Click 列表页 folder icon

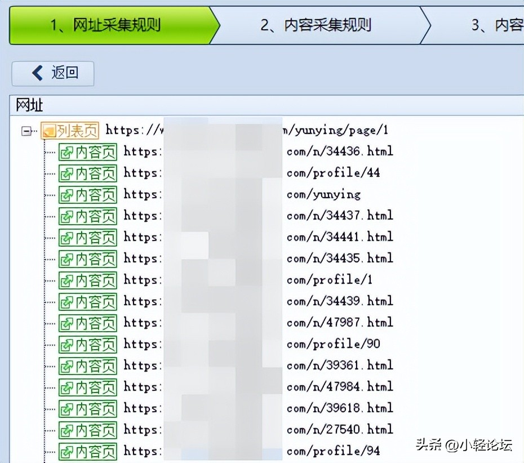coord(49,131)
